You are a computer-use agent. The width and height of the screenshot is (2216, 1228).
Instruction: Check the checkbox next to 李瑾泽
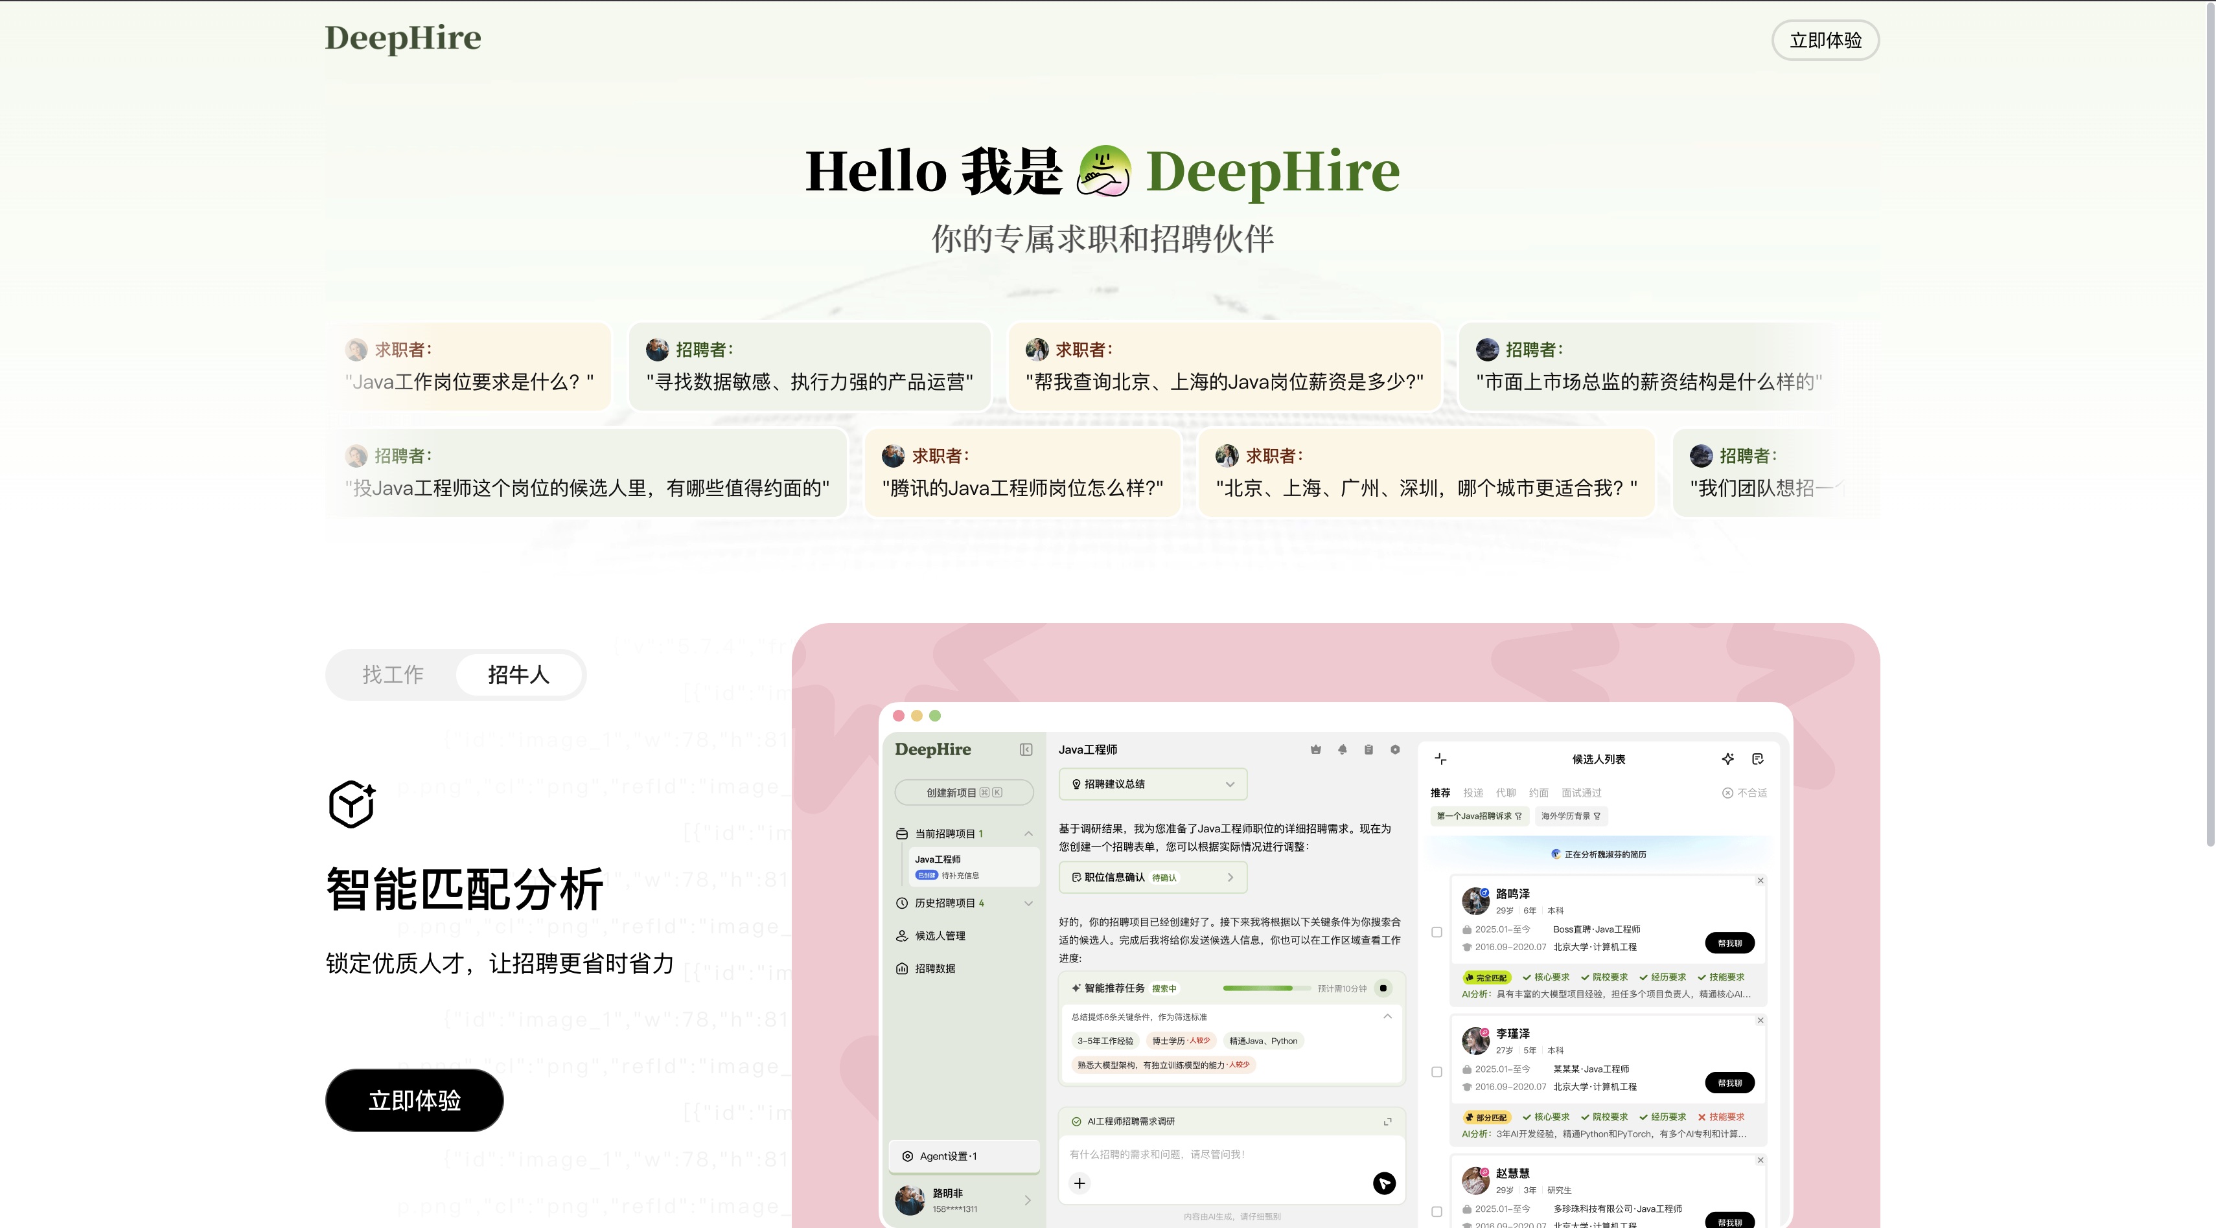click(x=1437, y=1071)
